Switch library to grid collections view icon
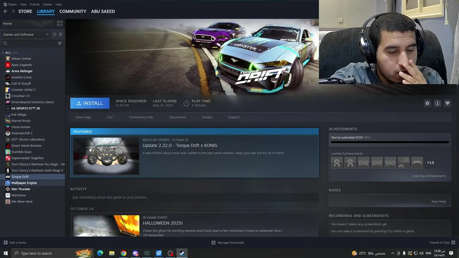The image size is (459, 258). click(60, 23)
